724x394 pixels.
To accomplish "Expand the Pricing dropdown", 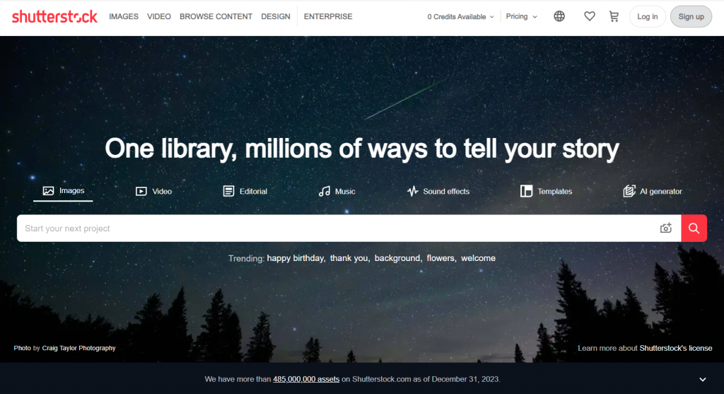I will (x=521, y=17).
